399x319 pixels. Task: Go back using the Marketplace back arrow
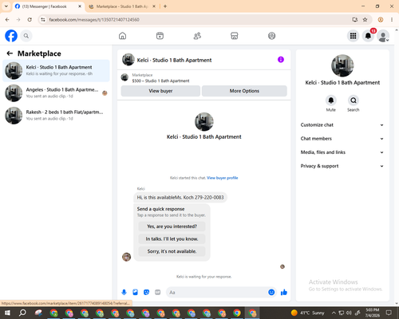click(x=10, y=53)
